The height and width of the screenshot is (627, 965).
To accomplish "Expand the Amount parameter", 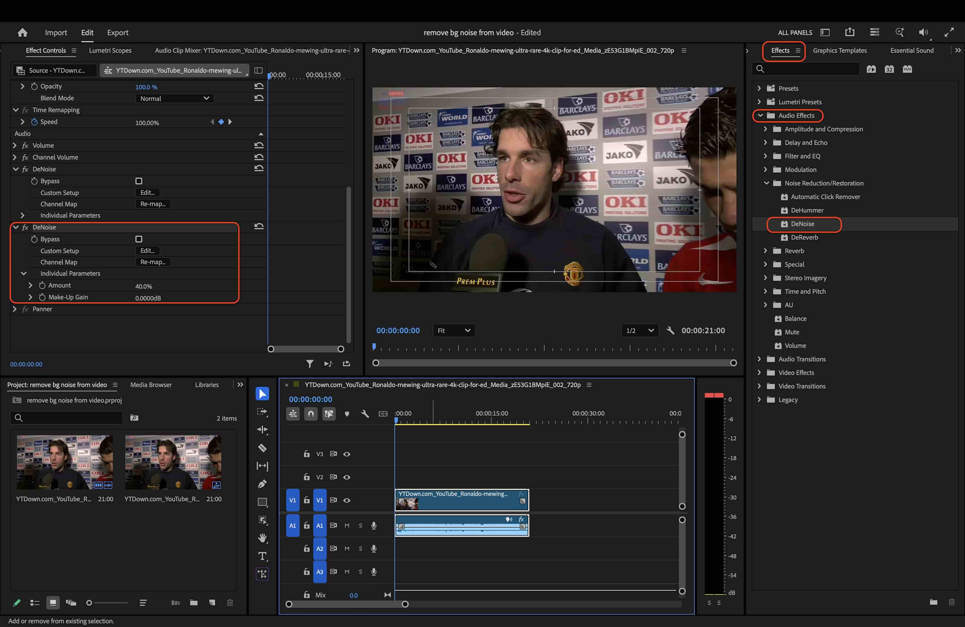I will [x=30, y=285].
